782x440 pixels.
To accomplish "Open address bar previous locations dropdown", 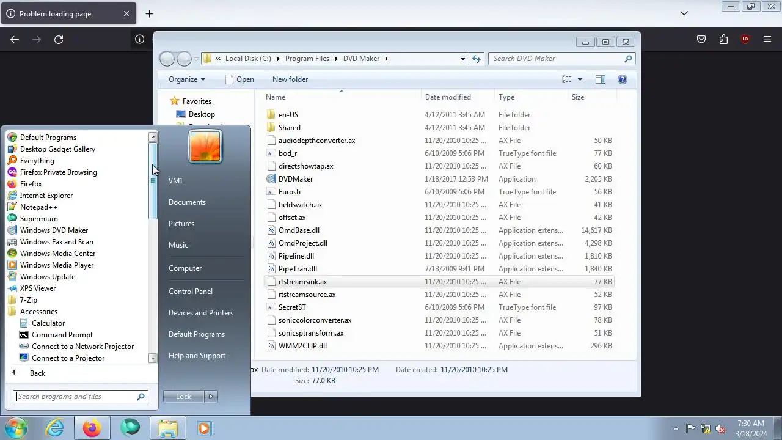I will pyautogui.click(x=462, y=59).
